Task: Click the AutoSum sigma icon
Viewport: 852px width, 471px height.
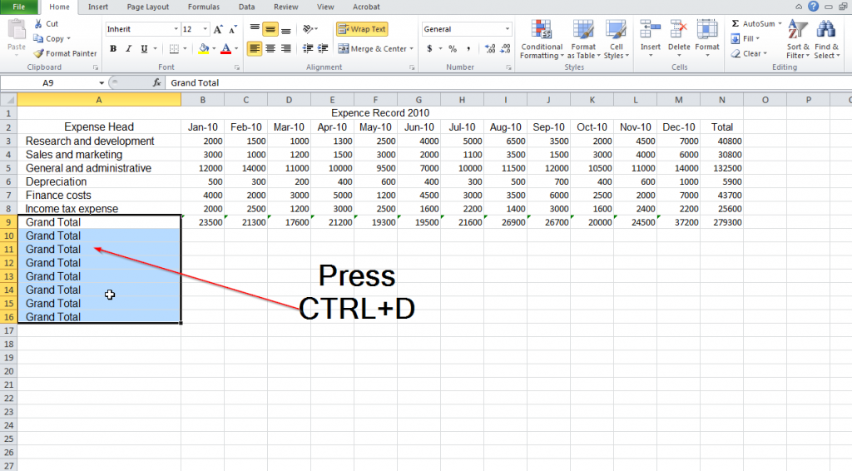Action: tap(736, 24)
